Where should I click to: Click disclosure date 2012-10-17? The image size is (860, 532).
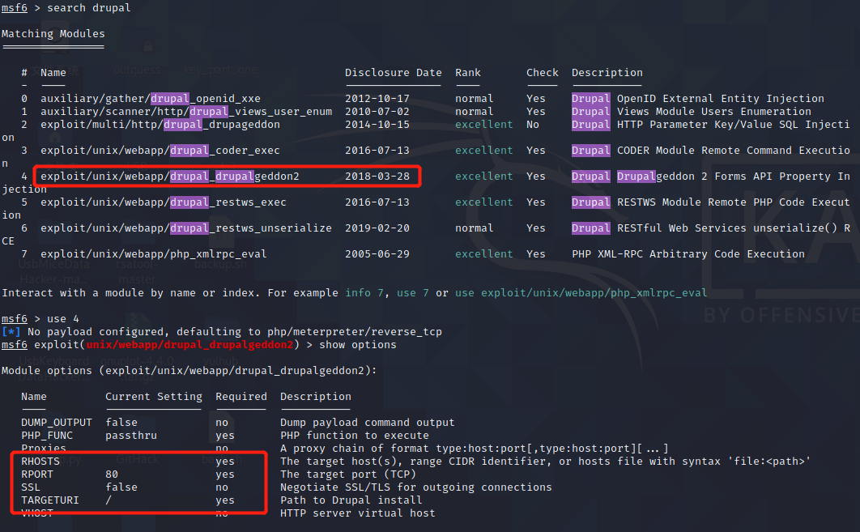377,98
